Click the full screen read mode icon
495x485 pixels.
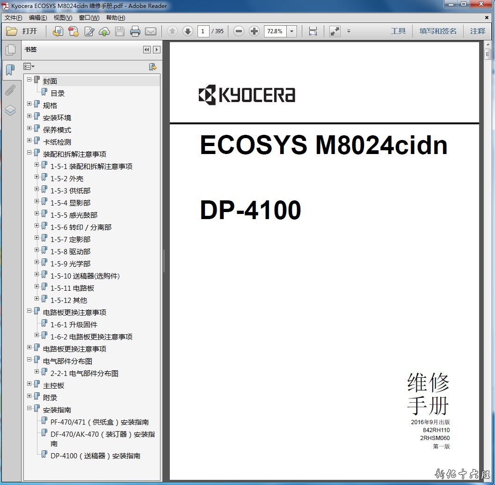pos(335,31)
